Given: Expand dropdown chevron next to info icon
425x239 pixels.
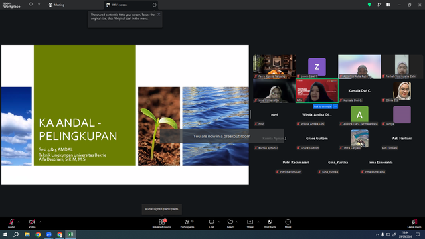Looking at the screenshot, I should 39,5.
